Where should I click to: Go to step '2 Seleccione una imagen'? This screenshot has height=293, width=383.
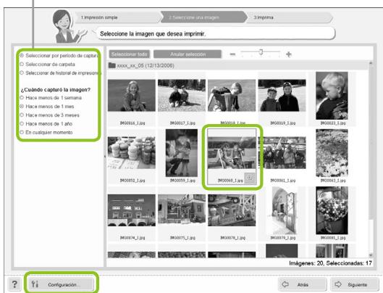tap(204, 17)
